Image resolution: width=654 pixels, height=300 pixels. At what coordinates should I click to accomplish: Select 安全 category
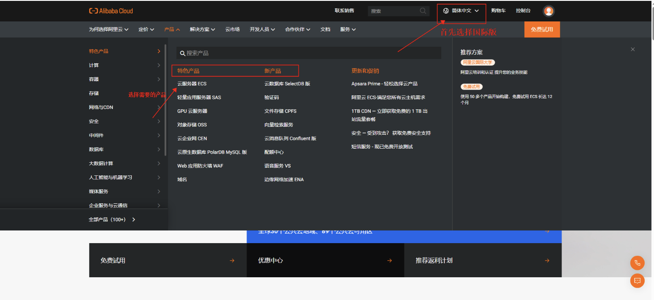click(x=125, y=121)
